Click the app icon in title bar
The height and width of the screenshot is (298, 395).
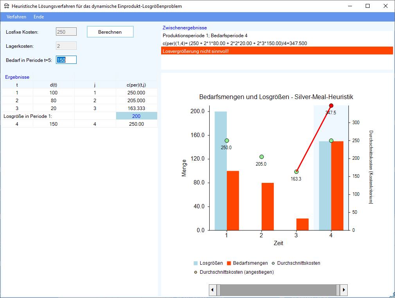(x=6, y=6)
